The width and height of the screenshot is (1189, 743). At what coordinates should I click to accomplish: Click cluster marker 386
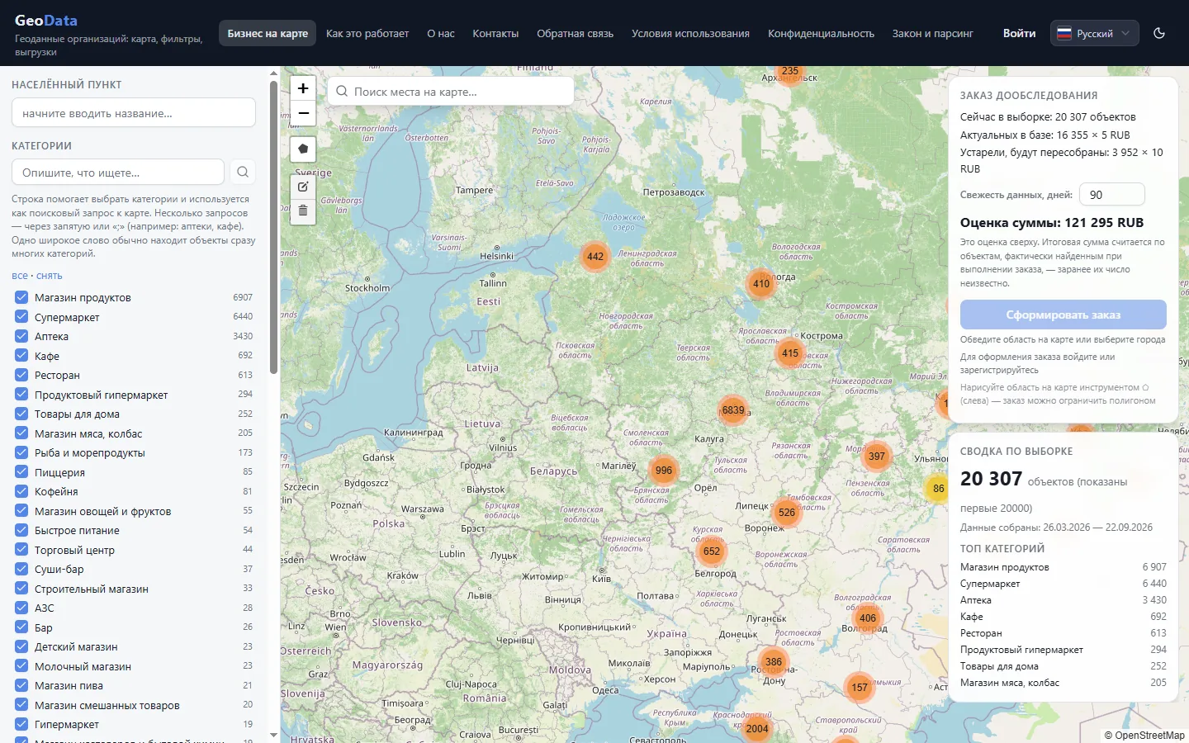[774, 662]
